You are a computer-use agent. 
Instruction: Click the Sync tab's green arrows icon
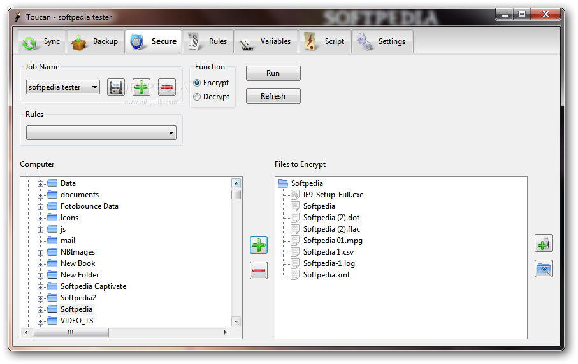coord(29,43)
